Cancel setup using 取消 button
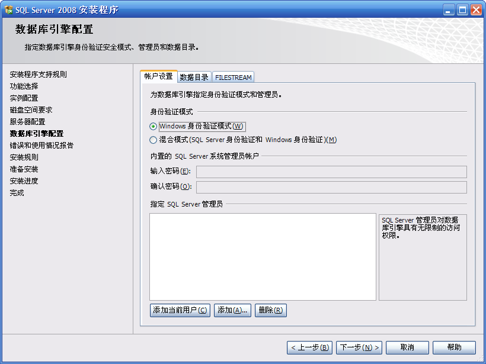Screen dimensions: 486x364 (407, 347)
